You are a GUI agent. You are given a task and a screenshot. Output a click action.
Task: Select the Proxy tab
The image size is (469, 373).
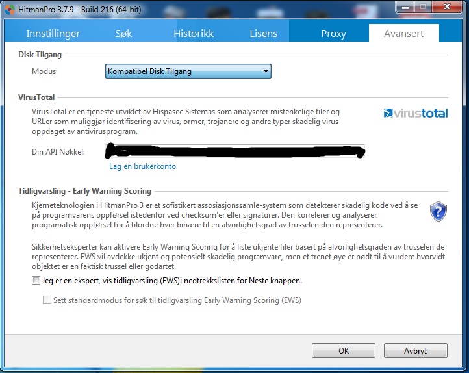click(333, 34)
